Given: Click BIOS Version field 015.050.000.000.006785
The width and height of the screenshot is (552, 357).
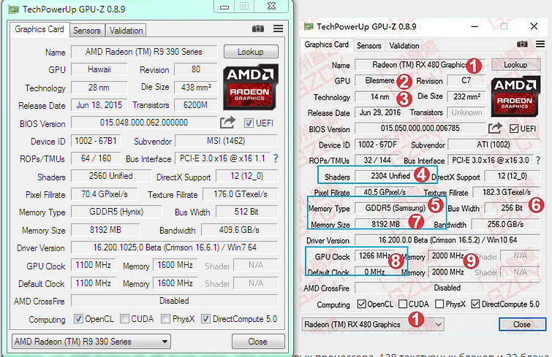Looking at the screenshot, I should (x=420, y=128).
